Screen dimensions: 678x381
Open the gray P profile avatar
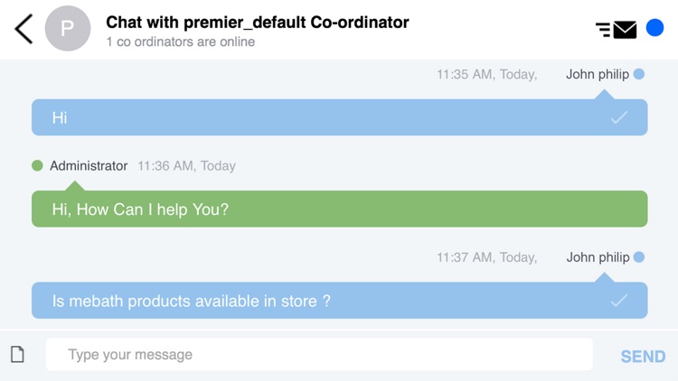68,28
